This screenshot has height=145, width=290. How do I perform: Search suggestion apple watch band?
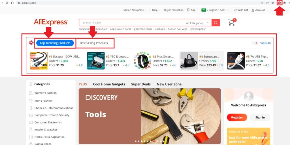click(x=120, y=29)
